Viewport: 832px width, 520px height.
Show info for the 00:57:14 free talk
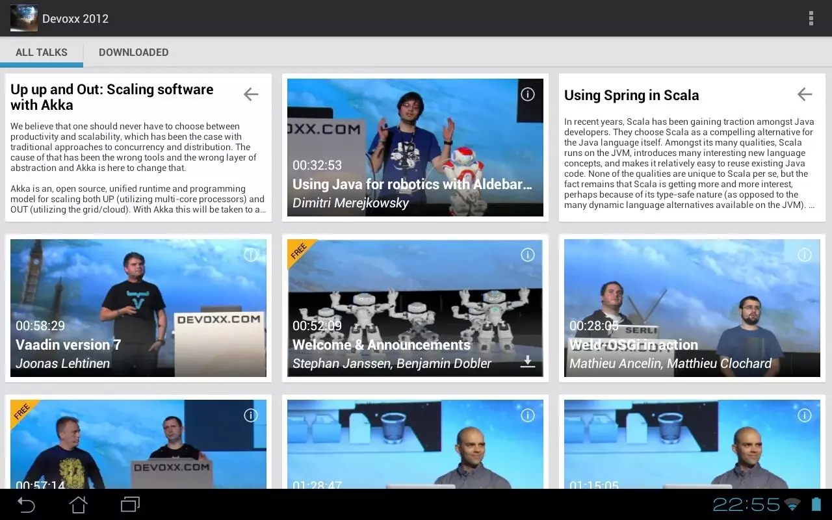(251, 415)
